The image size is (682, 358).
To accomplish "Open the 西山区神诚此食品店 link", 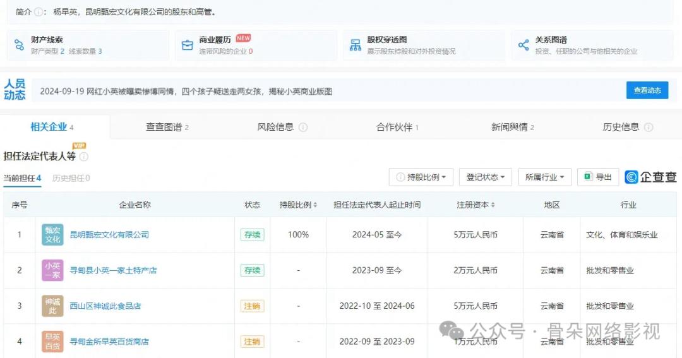I will [105, 306].
